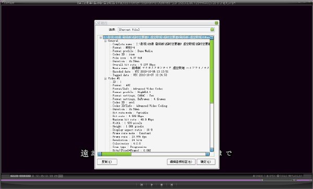Open the TOOLS menu in player bar
The width and height of the screenshot is (313, 189).
(x=282, y=176)
